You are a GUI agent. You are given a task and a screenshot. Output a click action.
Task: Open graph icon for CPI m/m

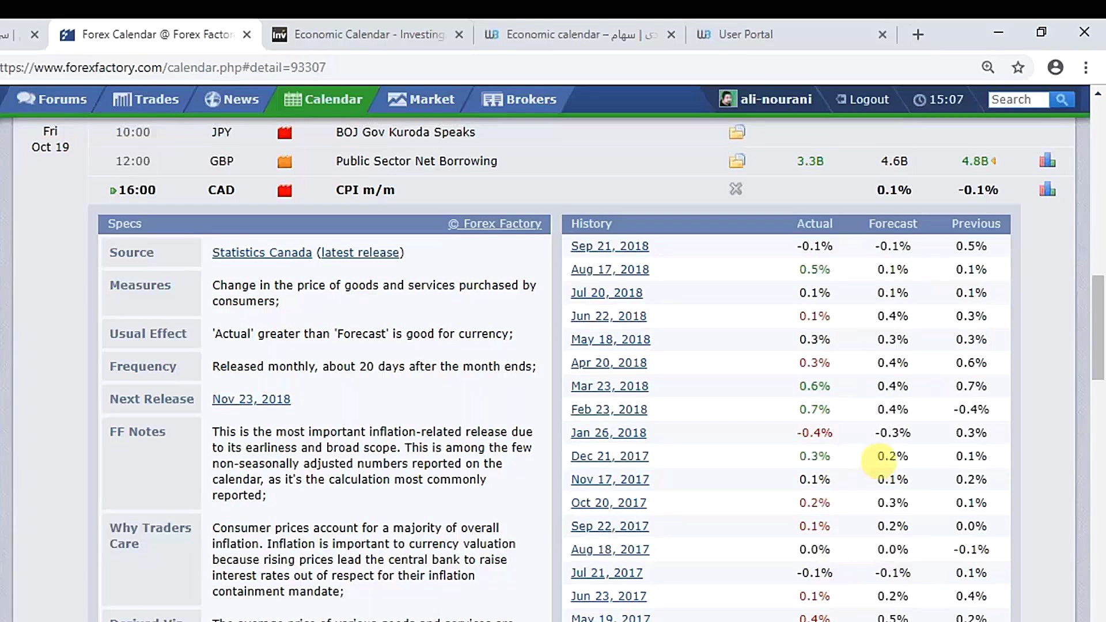(1047, 189)
